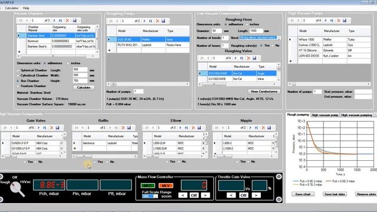Click the chamber Length input field
Screen dimensions: 377x212
coord(80,69)
